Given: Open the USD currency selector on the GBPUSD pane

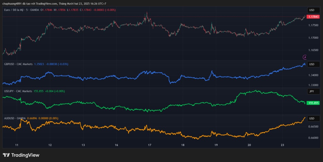Looking at the screenshot, I should point(312,64).
